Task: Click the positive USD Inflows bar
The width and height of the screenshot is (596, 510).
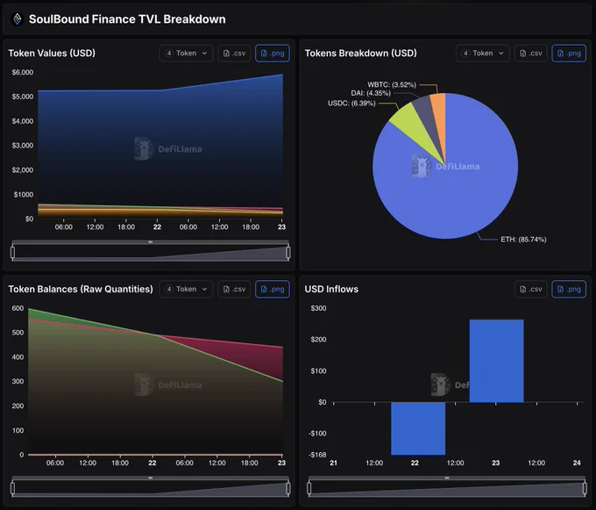Action: (x=496, y=361)
